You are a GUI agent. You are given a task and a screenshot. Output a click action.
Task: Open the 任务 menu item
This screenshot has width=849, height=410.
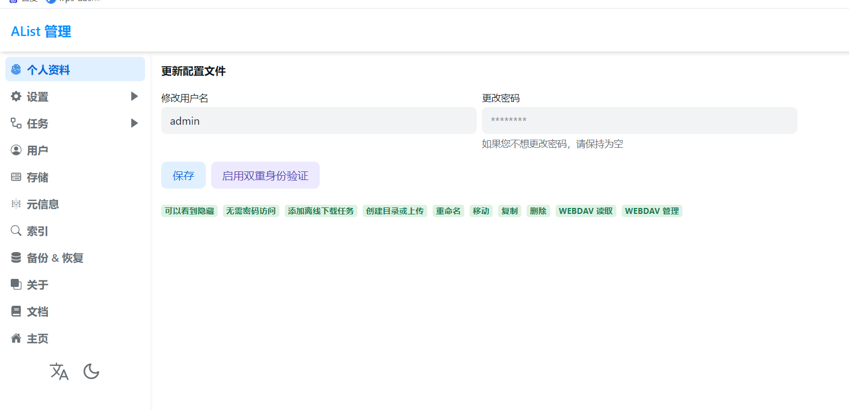tap(75, 123)
